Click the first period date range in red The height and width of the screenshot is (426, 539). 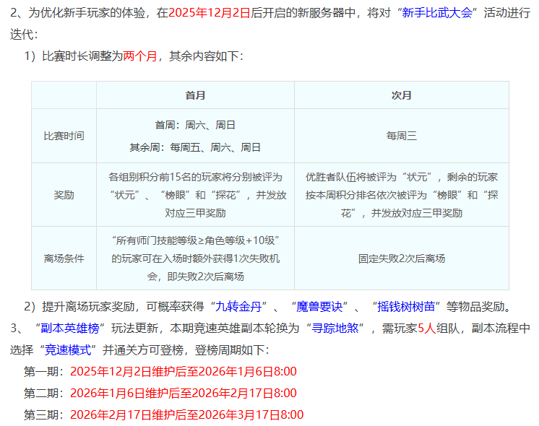[x=184, y=371]
